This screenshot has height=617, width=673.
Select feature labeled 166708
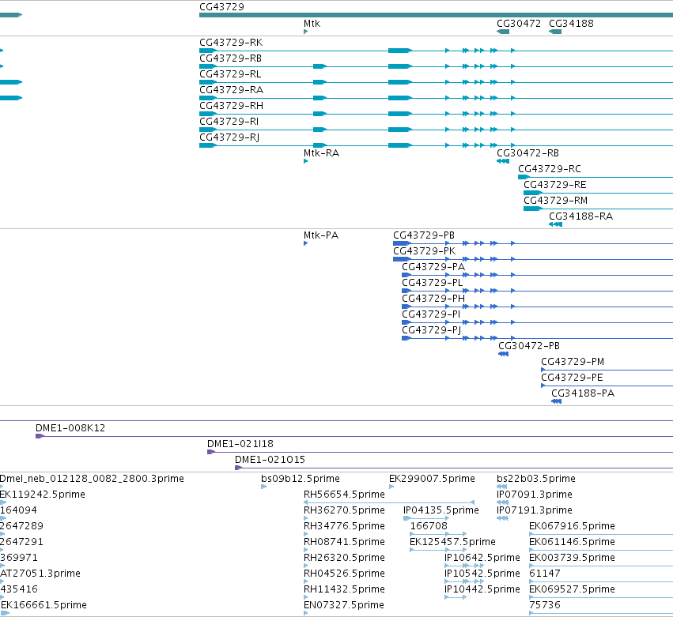(x=429, y=526)
